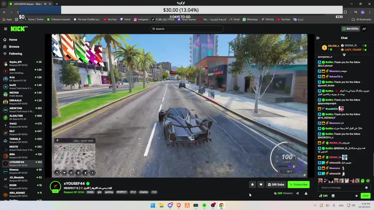
Task: Open chat settings gear icon
Action: pyautogui.click(x=356, y=196)
